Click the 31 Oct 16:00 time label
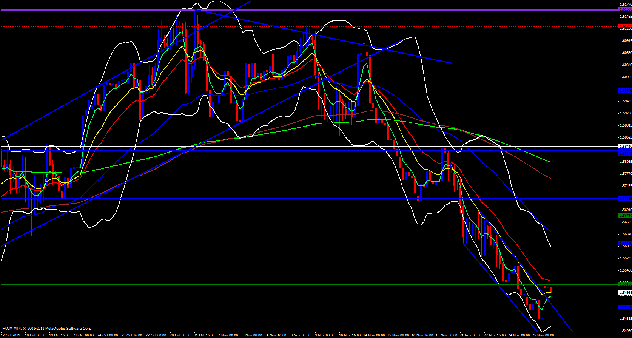632x338 pixels. pos(204,335)
